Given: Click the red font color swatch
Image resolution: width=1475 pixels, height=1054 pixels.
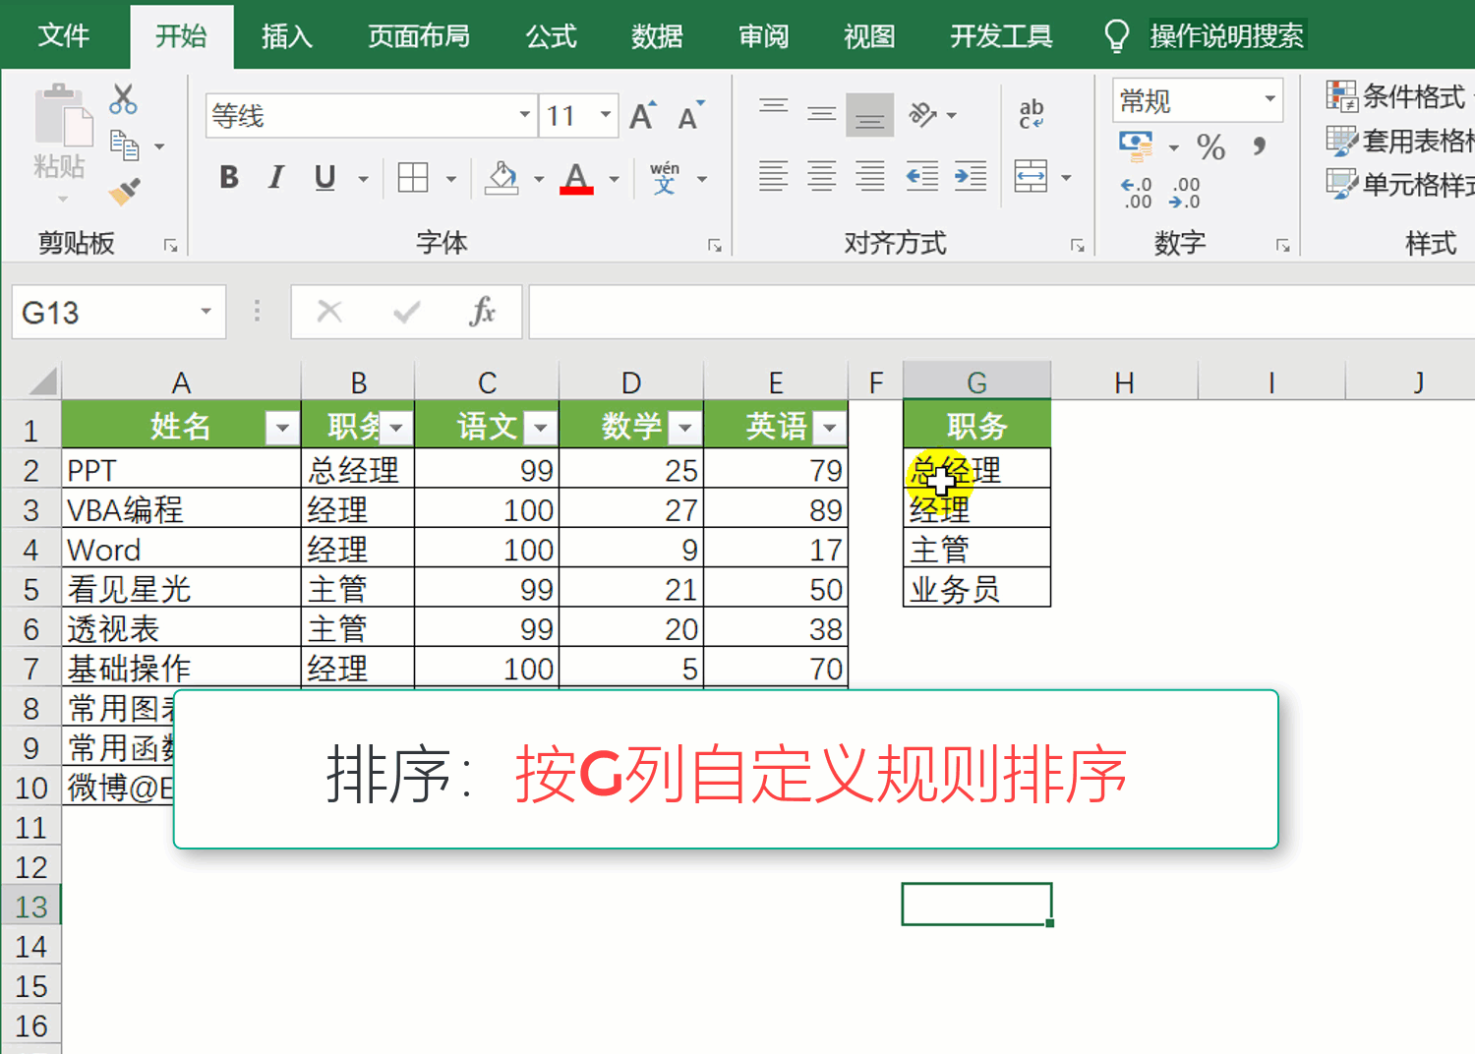Looking at the screenshot, I should [576, 179].
